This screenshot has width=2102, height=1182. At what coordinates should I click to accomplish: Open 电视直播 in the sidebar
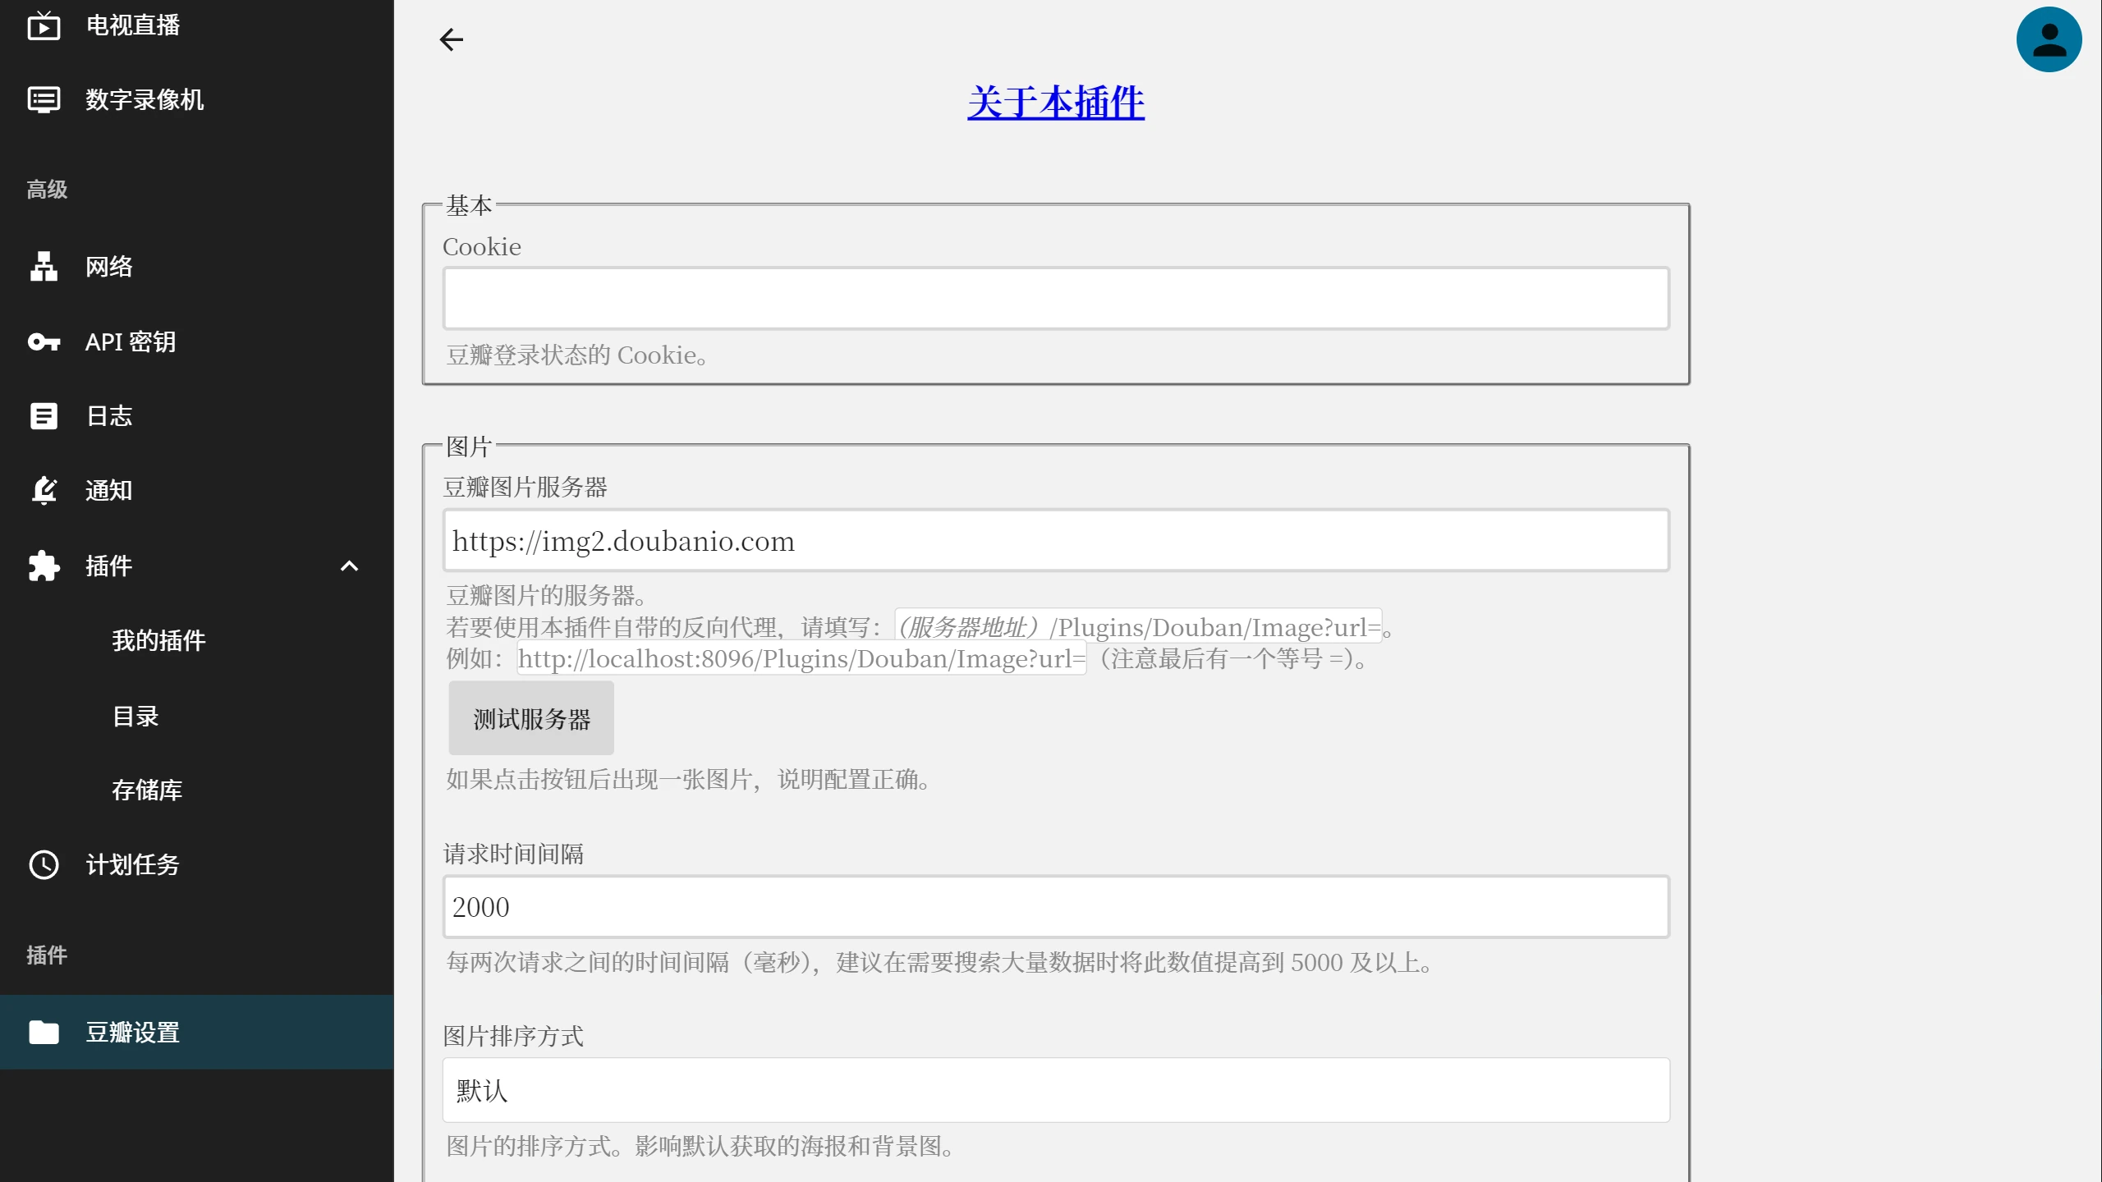click(197, 25)
